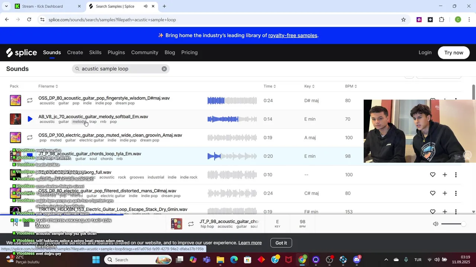This screenshot has width=476, height=267.
Task: Click loop icon of OSS_DP_100 electric guitar muted sample
Action: click(x=30, y=138)
